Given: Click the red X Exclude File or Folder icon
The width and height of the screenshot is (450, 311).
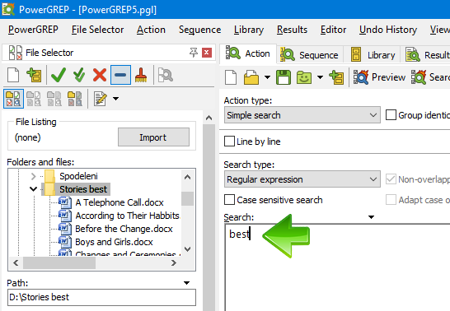Looking at the screenshot, I should (x=100, y=75).
